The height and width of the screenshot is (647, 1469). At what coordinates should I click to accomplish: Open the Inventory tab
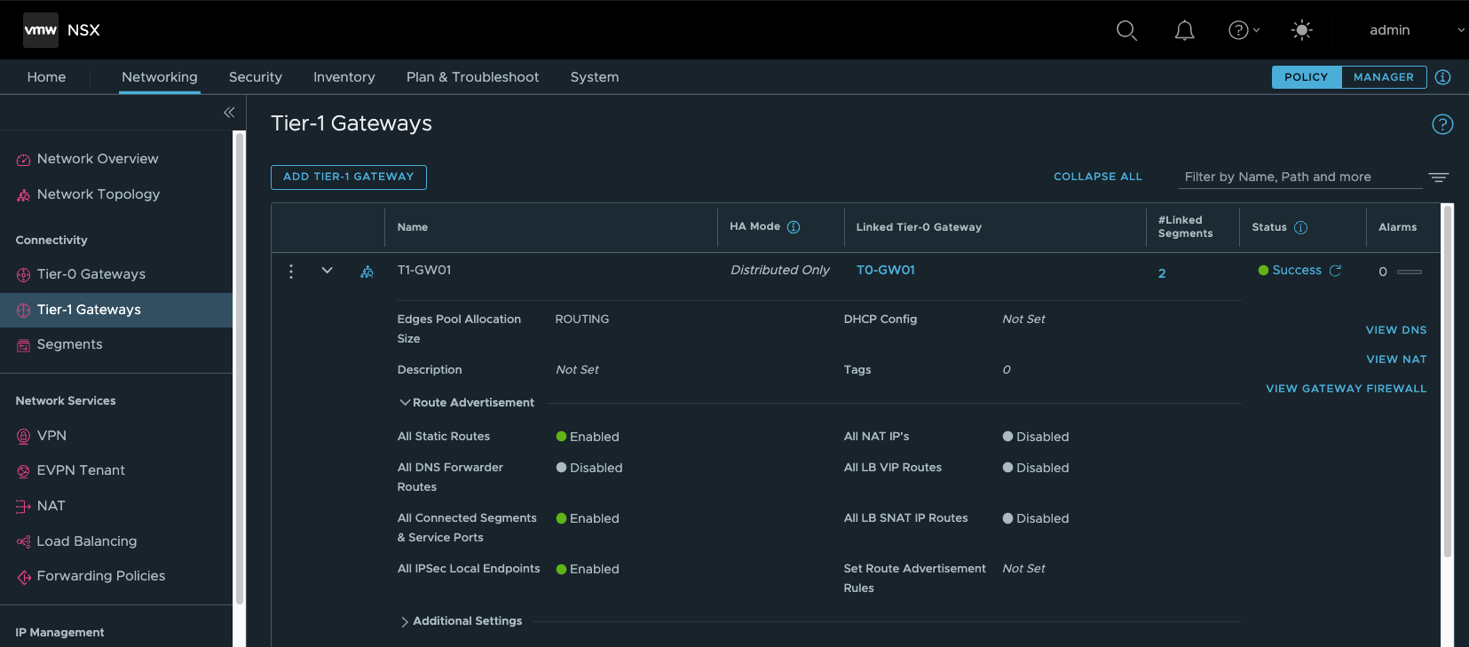344,77
